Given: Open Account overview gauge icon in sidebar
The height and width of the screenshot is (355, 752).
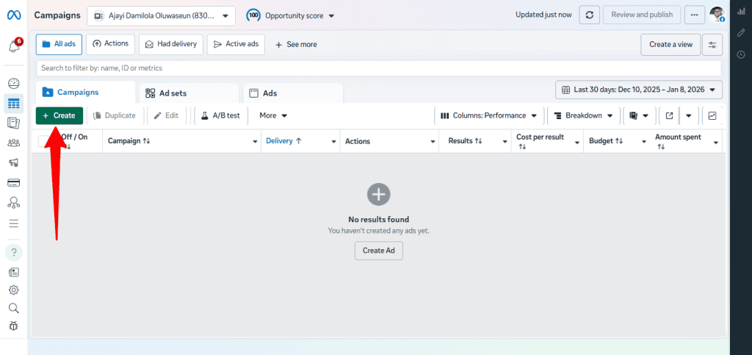Looking at the screenshot, I should click(14, 84).
